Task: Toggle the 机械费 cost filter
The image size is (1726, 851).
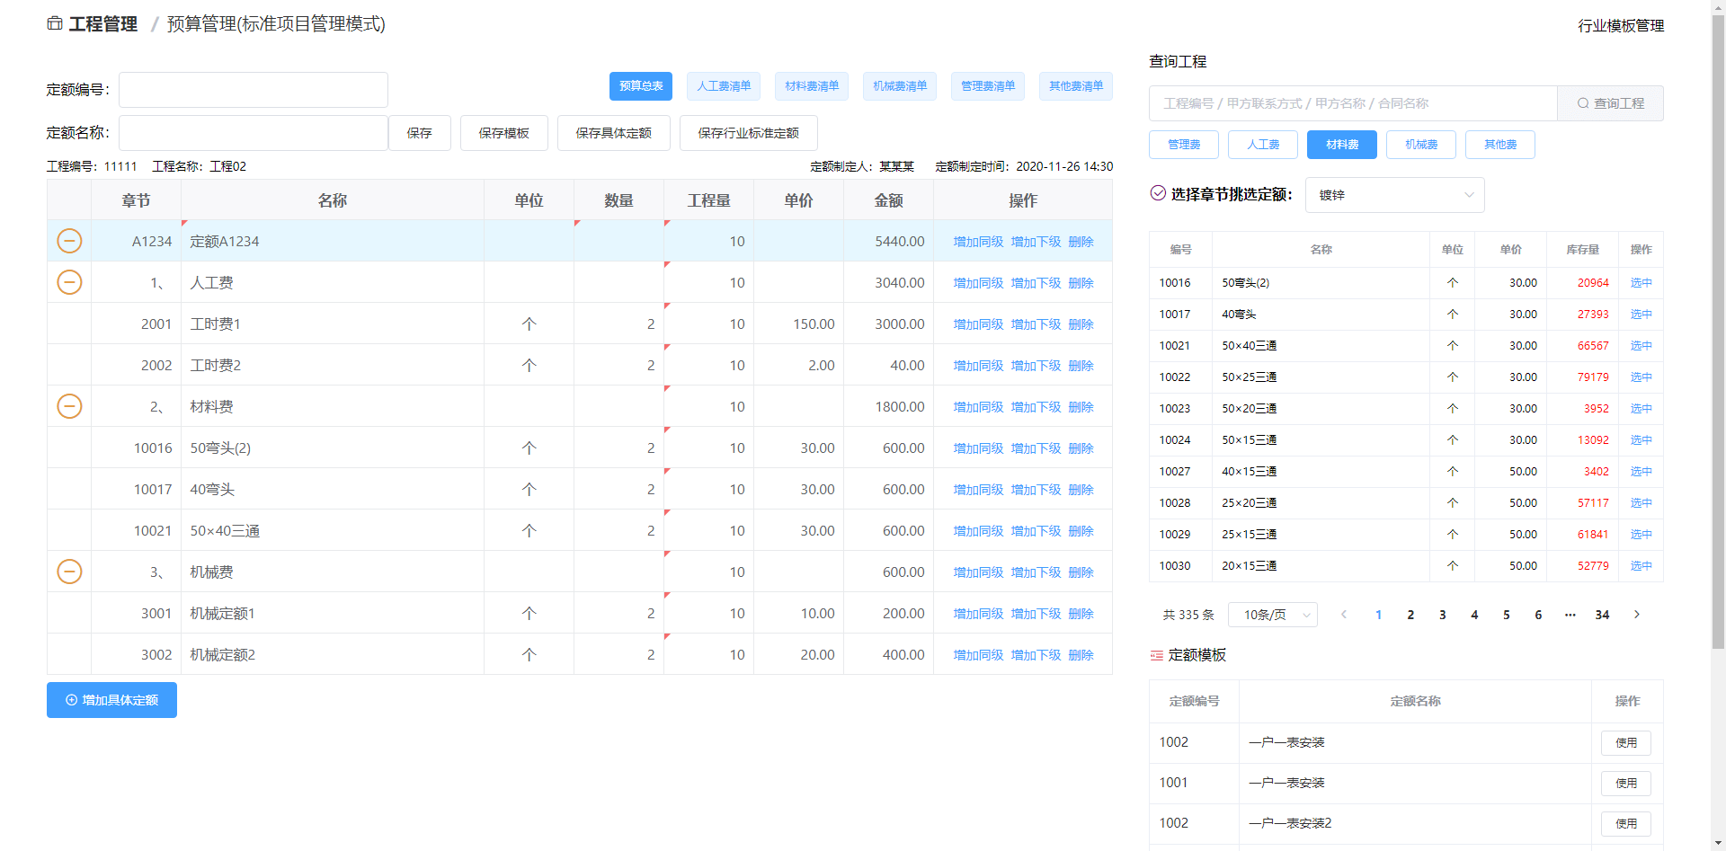Action: tap(1419, 144)
